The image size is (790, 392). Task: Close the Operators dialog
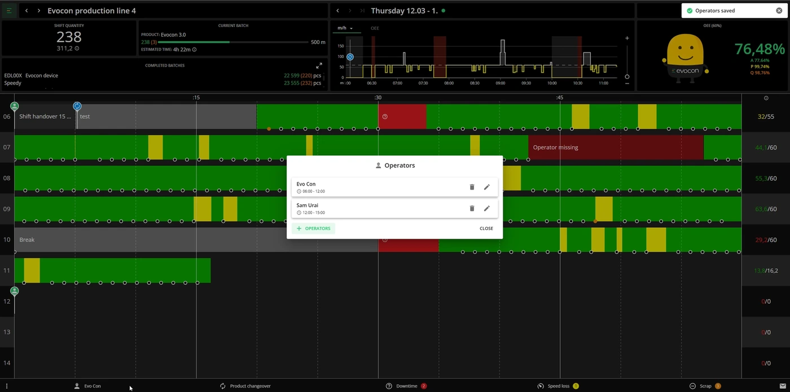click(486, 228)
